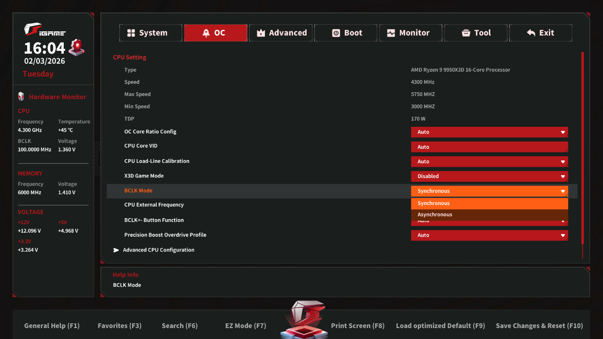Select the BCLK+- Button Function label
This screenshot has height=339, width=603.
click(x=154, y=220)
